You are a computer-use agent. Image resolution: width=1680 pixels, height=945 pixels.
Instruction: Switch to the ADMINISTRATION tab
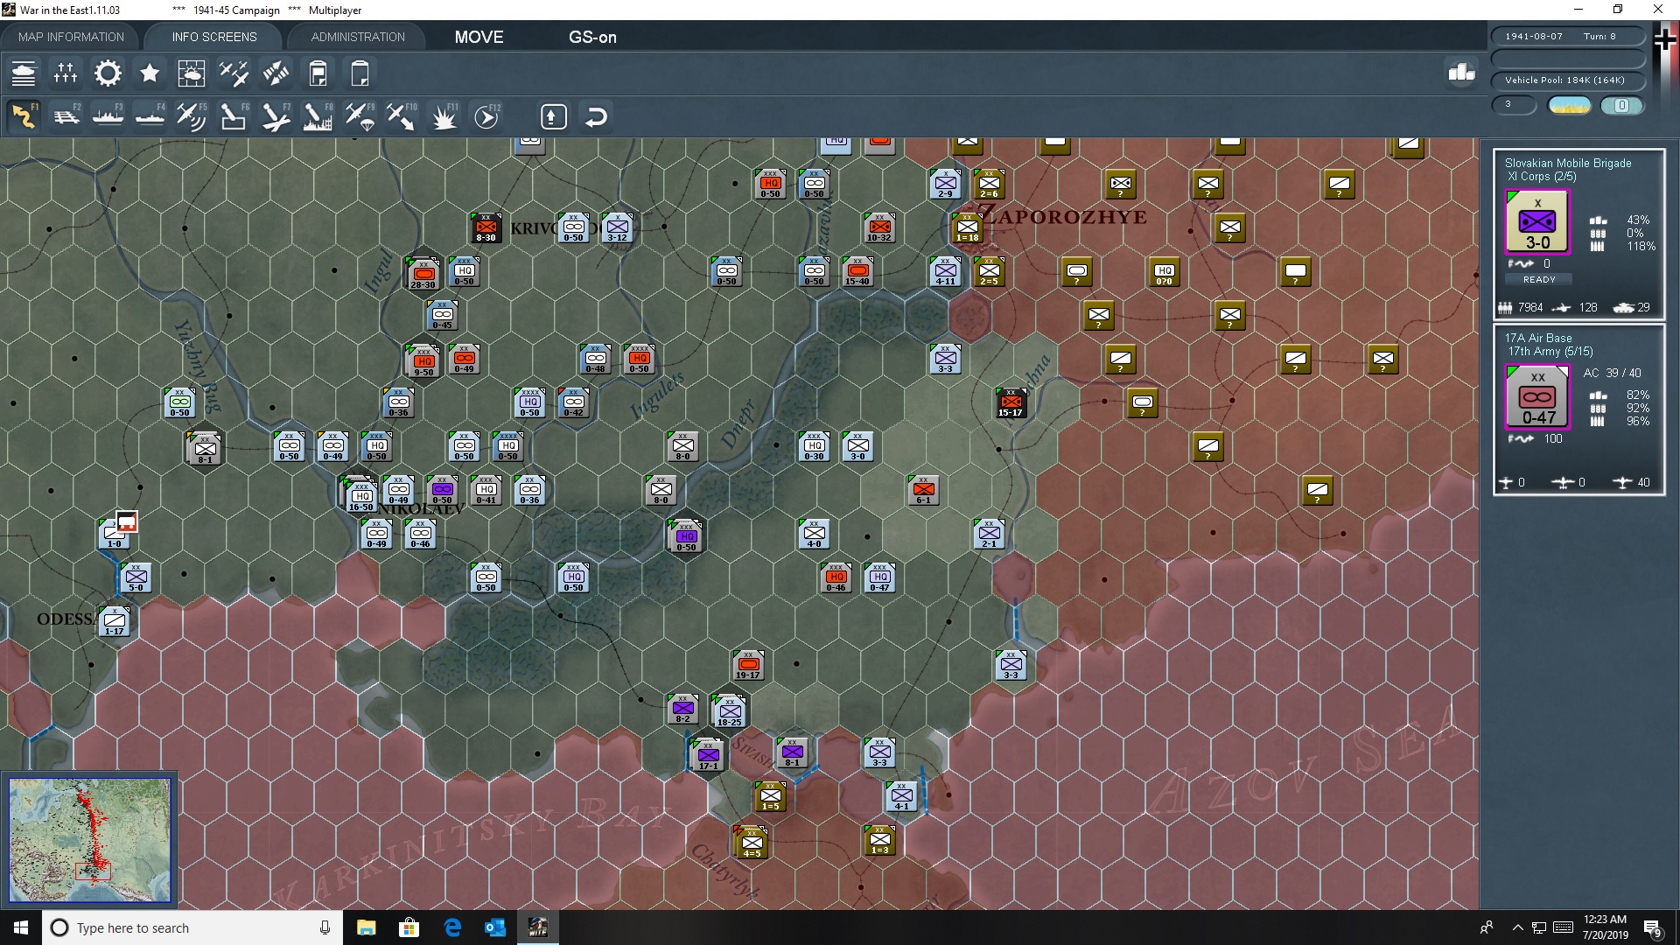coord(356,37)
